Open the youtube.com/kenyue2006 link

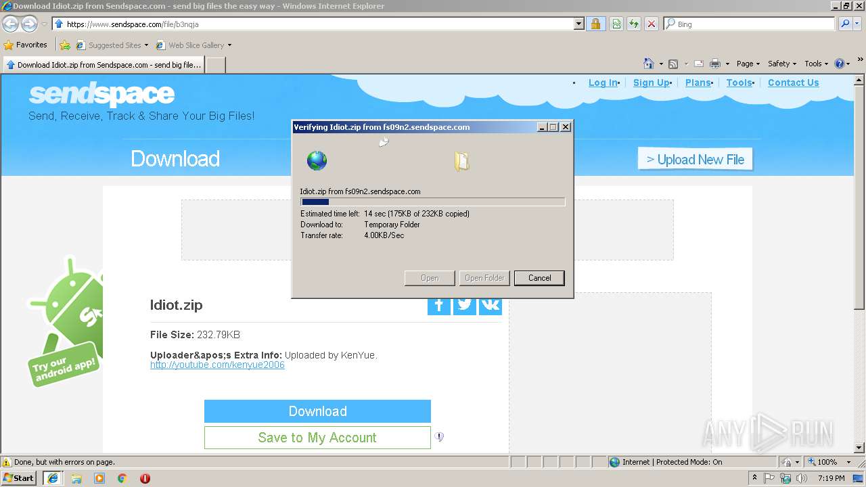pyautogui.click(x=217, y=365)
